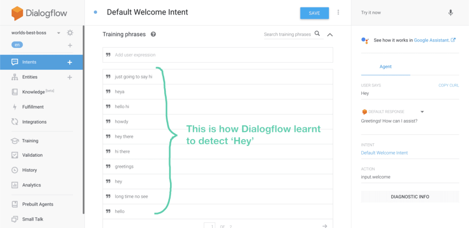The height and width of the screenshot is (228, 469).
Task: Select the 'hey' training phrase
Action: click(218, 181)
